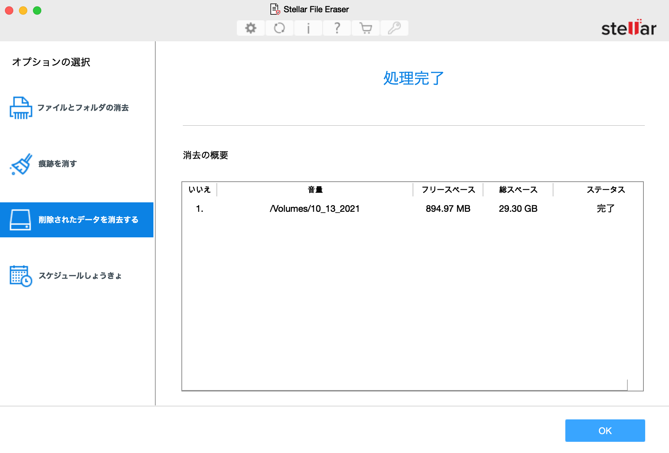Select /Volumes/10_13_2021 table entry
Screen dimensions: 669x453
[315, 209]
